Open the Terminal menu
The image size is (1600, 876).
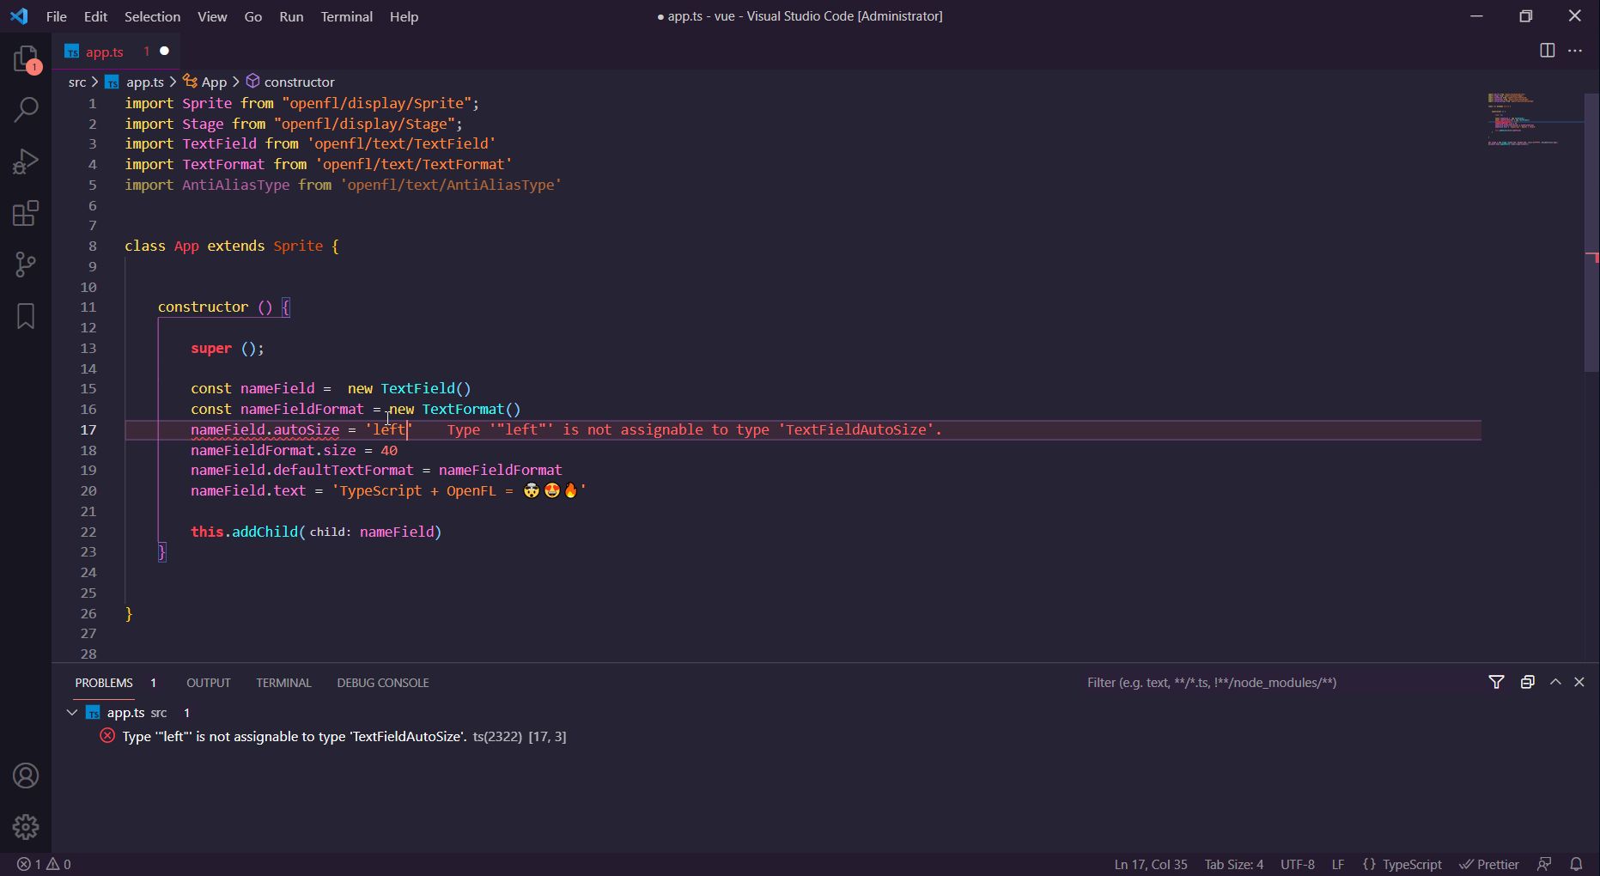coord(346,16)
